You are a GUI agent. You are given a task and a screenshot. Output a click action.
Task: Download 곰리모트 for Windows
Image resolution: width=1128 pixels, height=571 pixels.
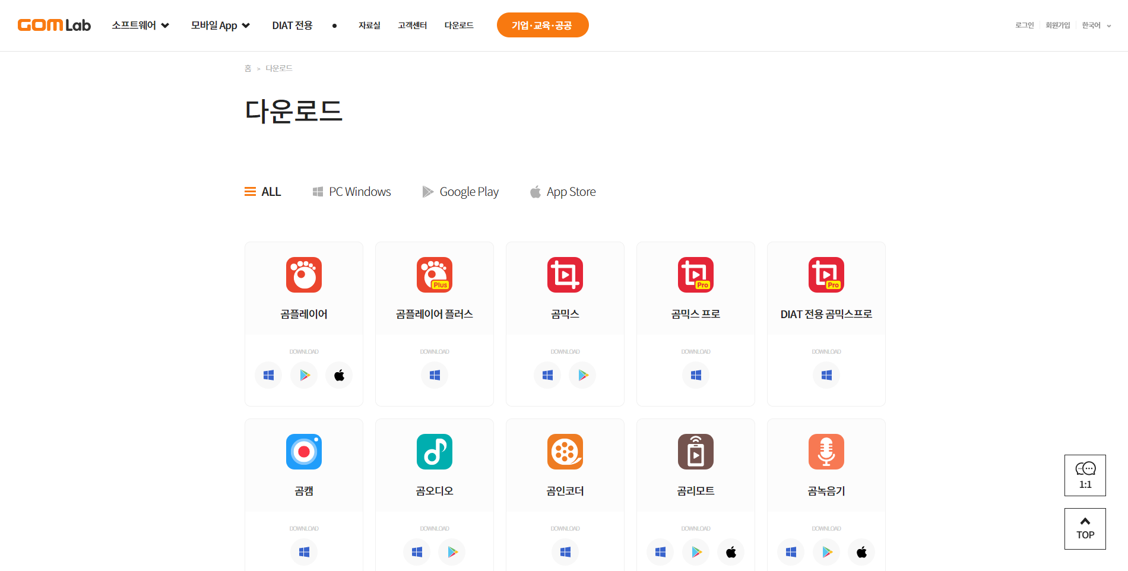coord(661,552)
